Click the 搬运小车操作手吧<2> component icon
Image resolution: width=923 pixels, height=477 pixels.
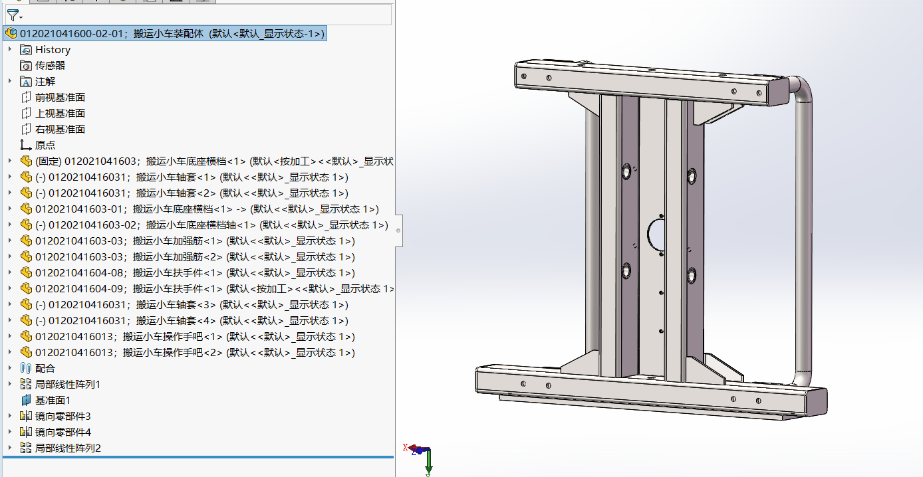click(x=26, y=353)
